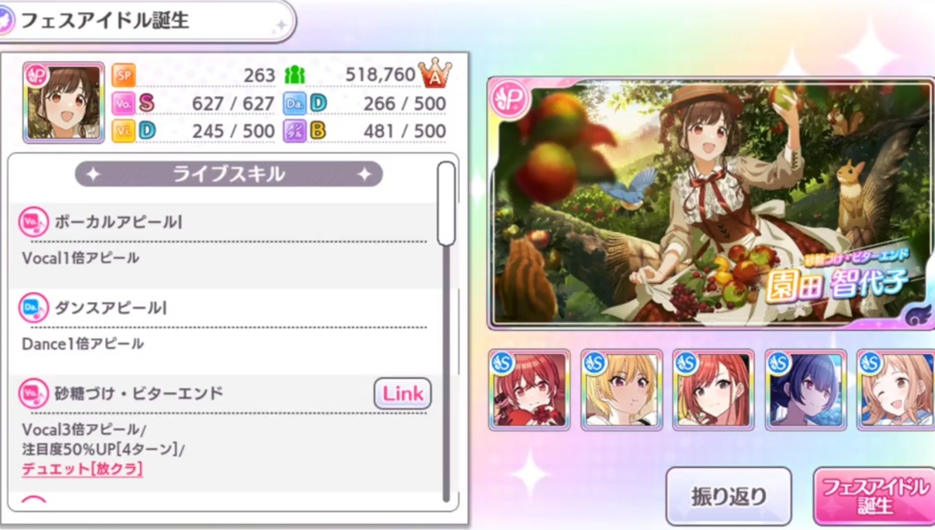
Task: Click the SP skill points icon
Action: 123,75
